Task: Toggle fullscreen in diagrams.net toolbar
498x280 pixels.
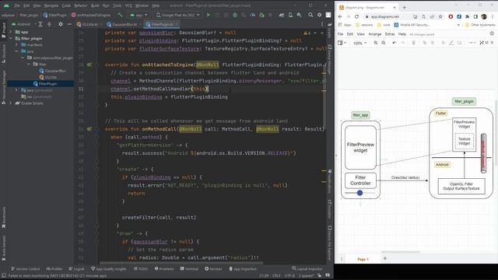Action: pyautogui.click(x=482, y=43)
